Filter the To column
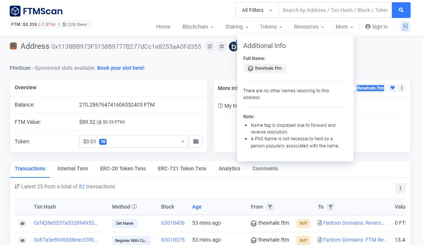Image resolution: width=423 pixels, height=245 pixels. coord(330,207)
